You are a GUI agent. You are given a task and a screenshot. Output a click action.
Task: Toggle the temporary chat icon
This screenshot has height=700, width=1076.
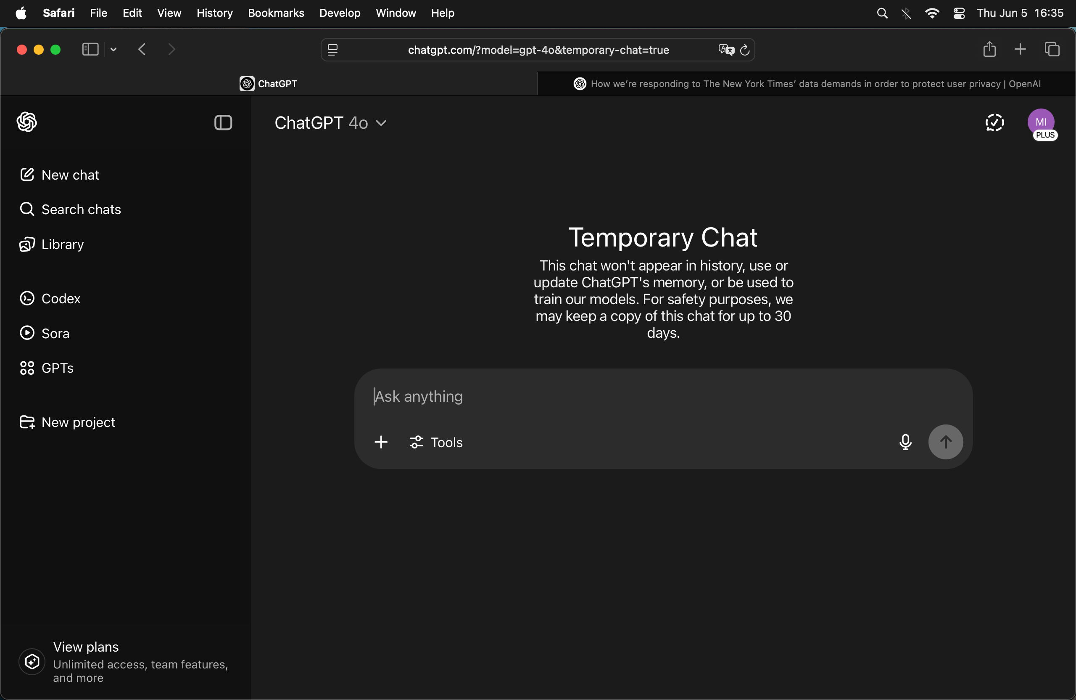tap(994, 122)
